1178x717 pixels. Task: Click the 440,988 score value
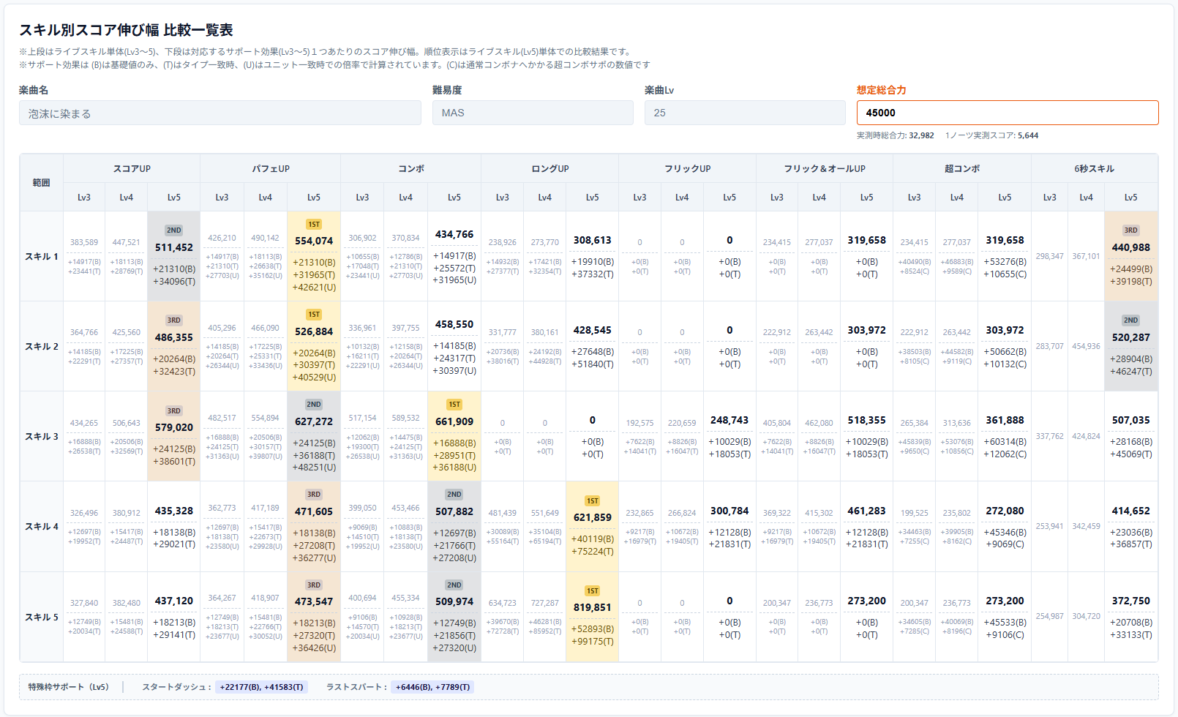1131,247
